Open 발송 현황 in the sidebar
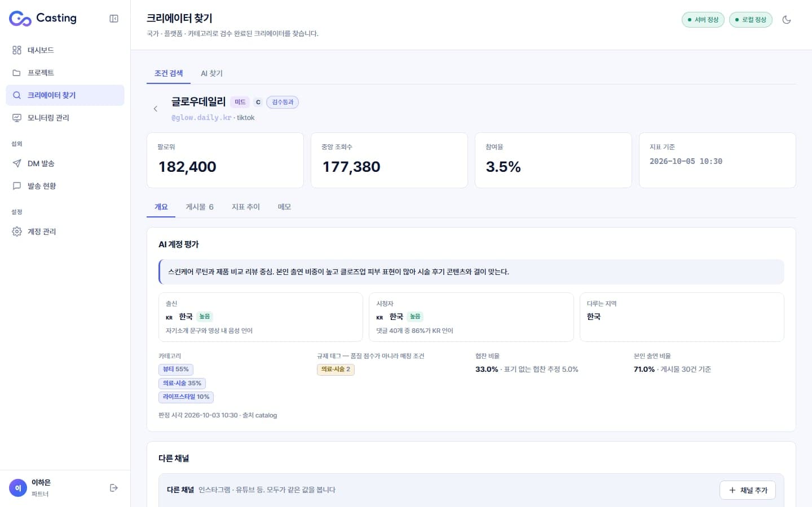Image resolution: width=812 pixels, height=507 pixels. click(65, 186)
